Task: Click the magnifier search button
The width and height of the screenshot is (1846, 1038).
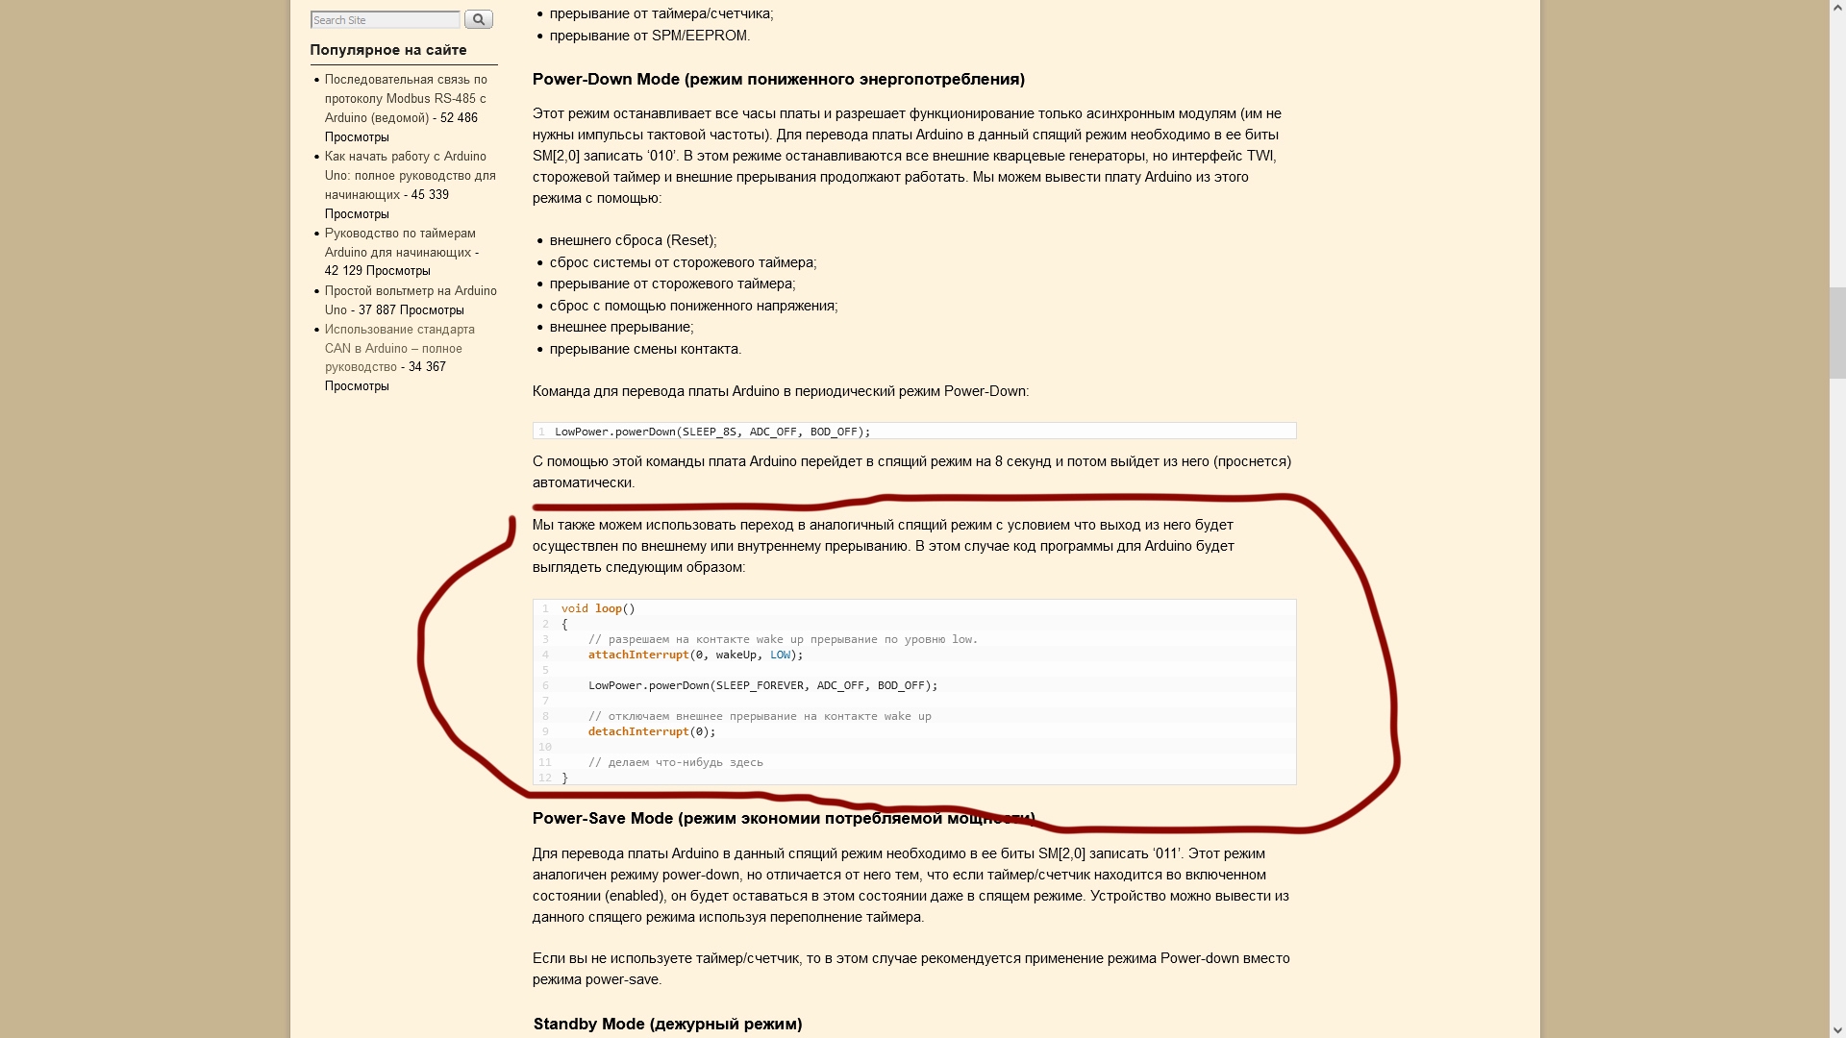Action: 478,19
